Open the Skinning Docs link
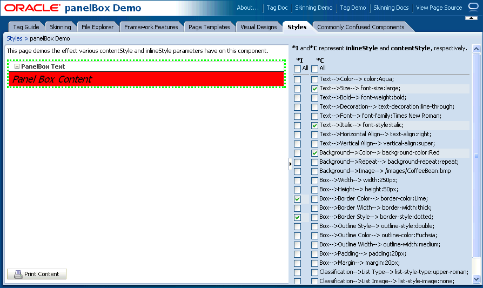Image resolution: width=483 pixels, height=288 pixels. 391,8
